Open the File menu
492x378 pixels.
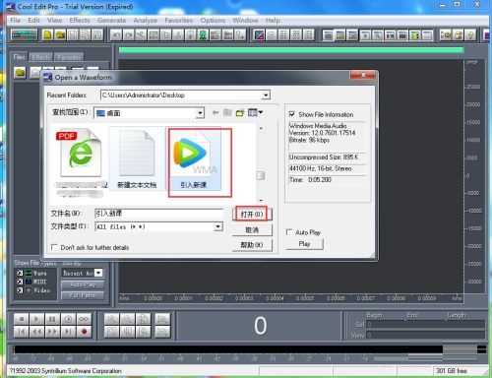[16, 21]
